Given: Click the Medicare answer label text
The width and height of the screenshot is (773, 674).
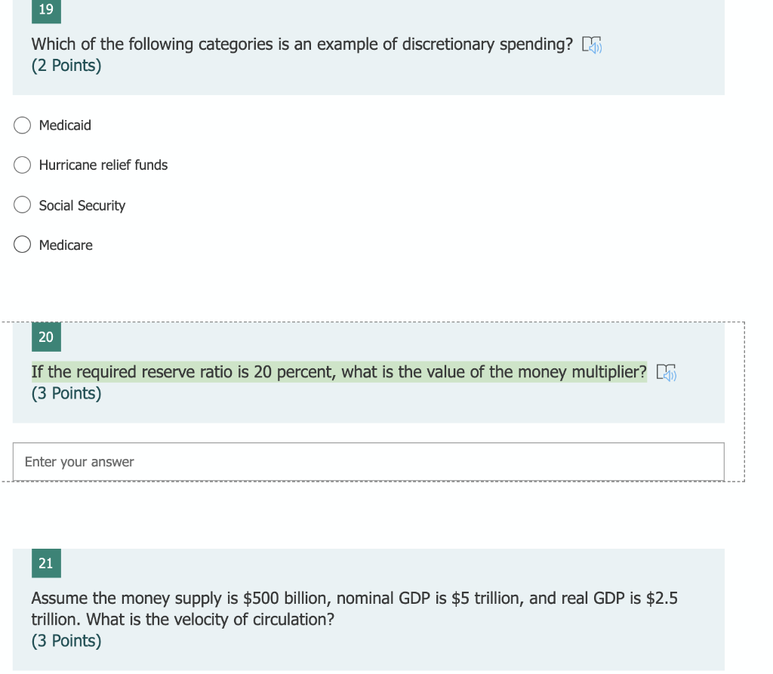Looking at the screenshot, I should (x=65, y=245).
